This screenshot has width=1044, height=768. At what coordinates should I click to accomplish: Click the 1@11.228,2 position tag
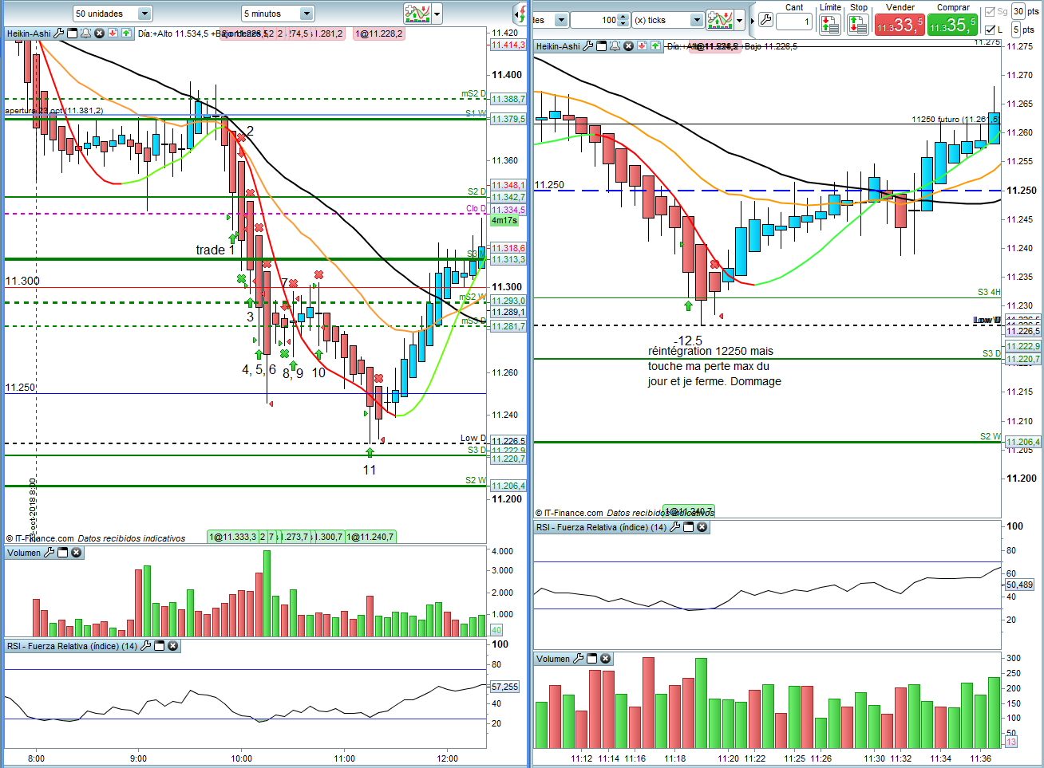pos(379,33)
